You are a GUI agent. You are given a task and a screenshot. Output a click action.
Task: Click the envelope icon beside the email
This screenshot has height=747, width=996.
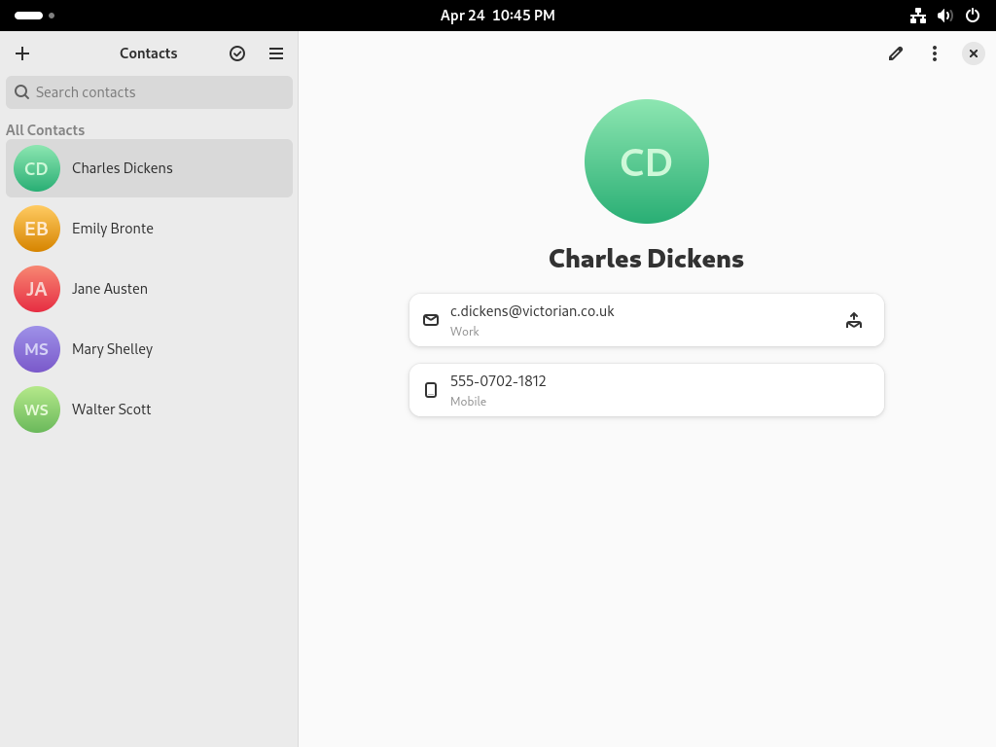tap(431, 320)
